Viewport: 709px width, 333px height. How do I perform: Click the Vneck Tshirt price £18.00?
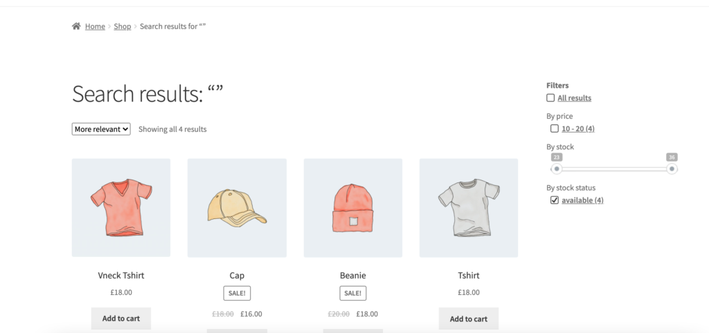[x=121, y=292]
